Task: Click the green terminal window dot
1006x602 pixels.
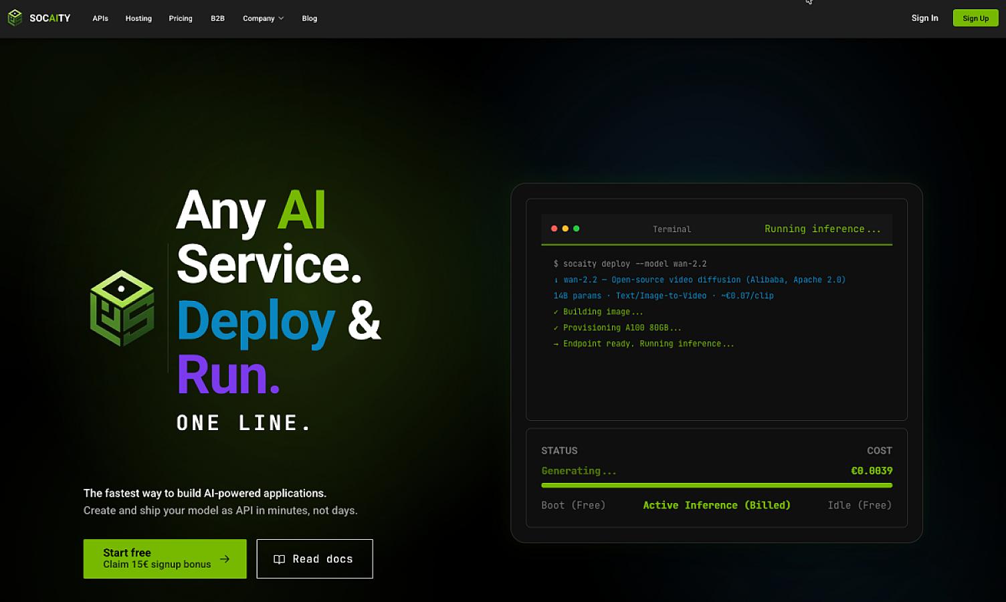Action: click(x=577, y=229)
